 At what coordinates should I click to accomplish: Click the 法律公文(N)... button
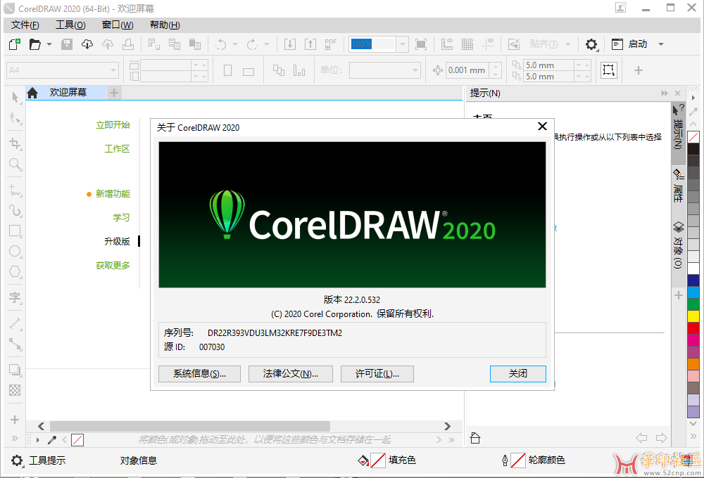click(x=291, y=373)
